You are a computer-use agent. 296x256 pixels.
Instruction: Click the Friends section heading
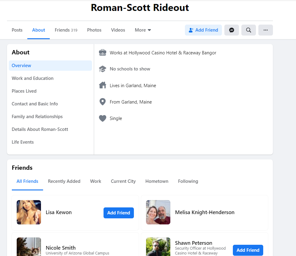[x=22, y=168]
